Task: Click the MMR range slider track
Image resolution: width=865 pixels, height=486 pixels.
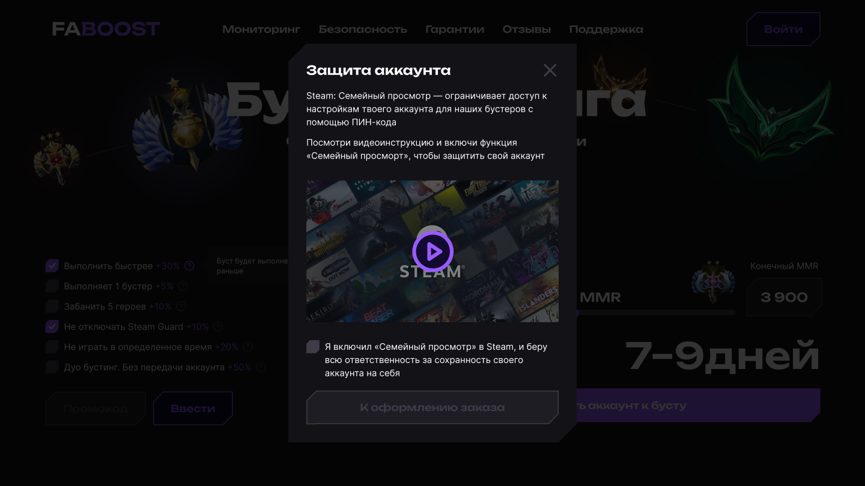Action: pos(656,313)
